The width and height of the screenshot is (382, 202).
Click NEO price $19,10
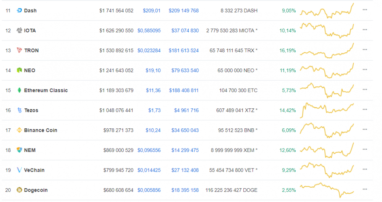[x=153, y=70]
